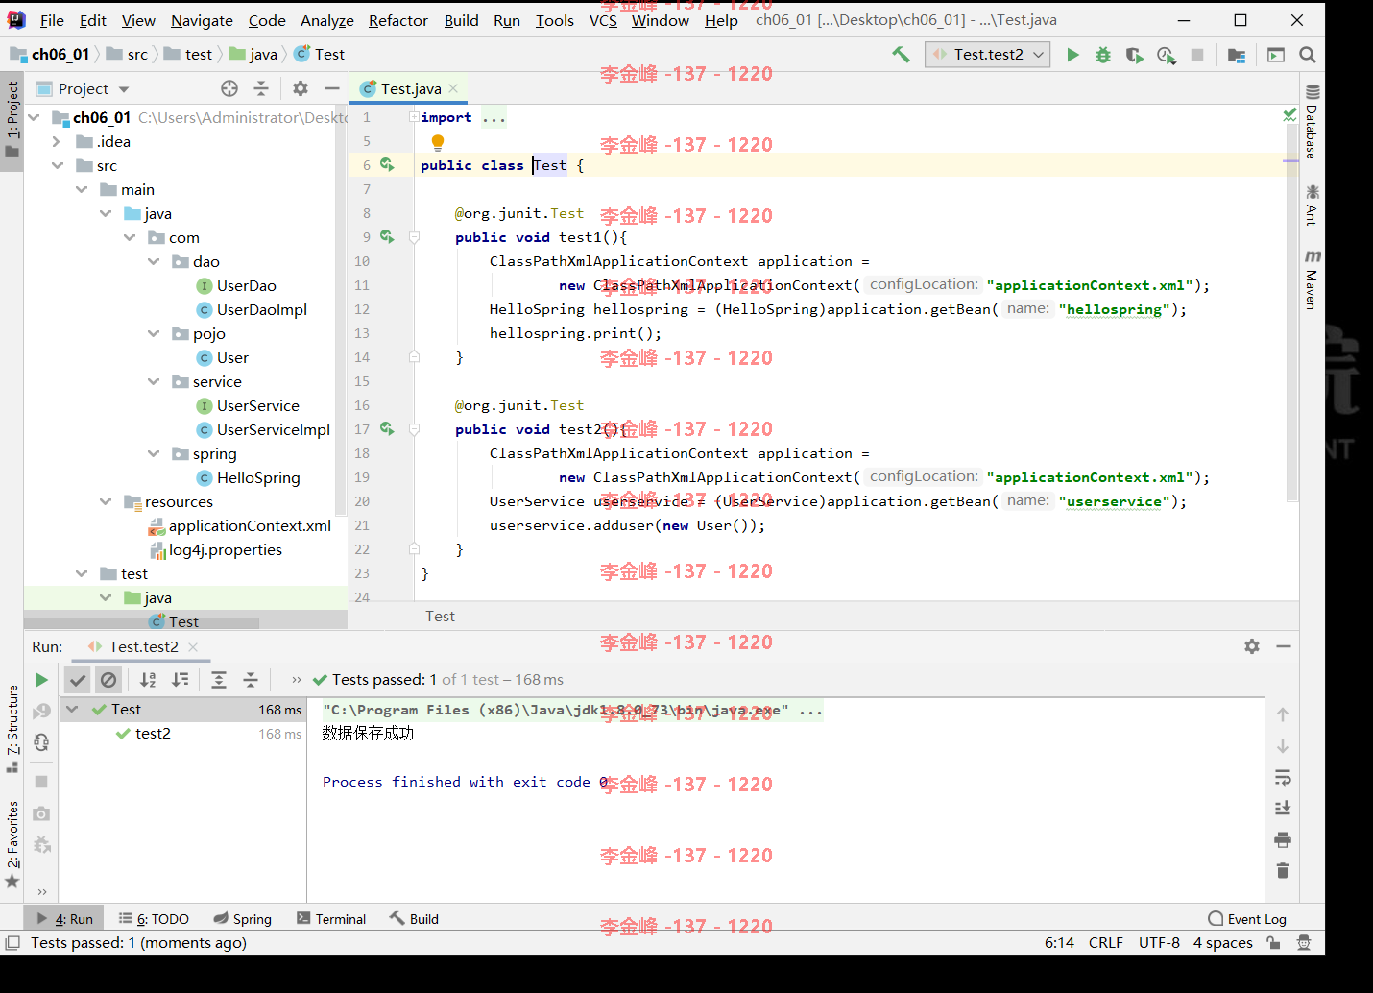Select test2 in test results
The width and height of the screenshot is (1373, 993).
tap(153, 734)
